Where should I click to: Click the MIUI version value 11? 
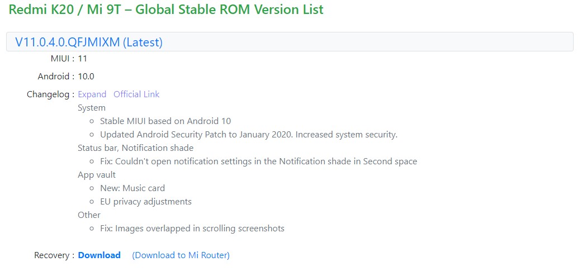point(82,59)
